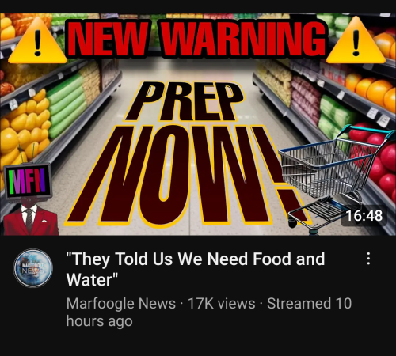
Task: Click the "hours ago" stream time text
Action: [99, 322]
